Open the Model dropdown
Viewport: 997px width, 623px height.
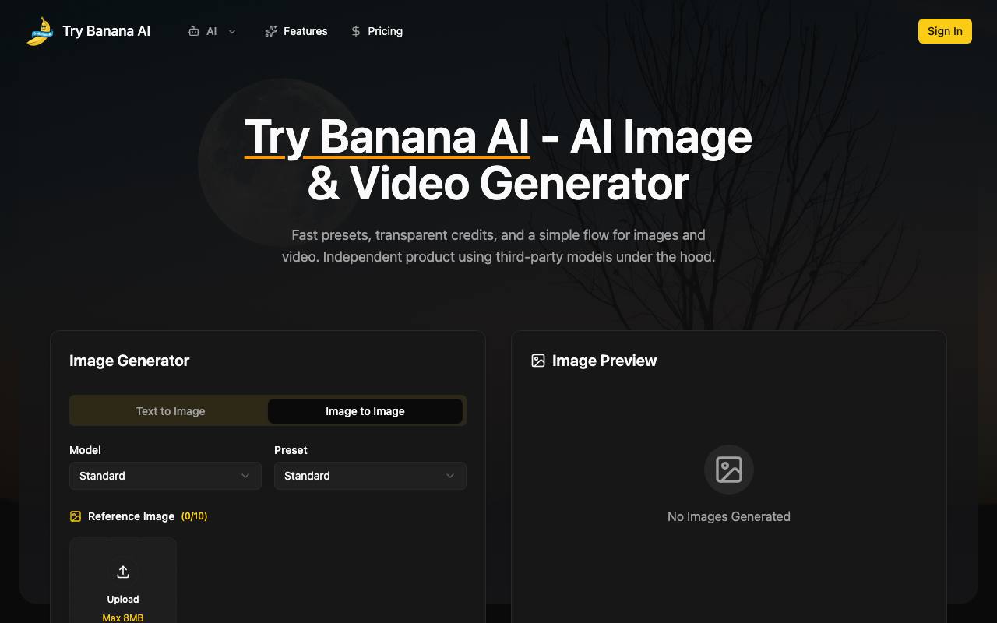[x=165, y=476]
